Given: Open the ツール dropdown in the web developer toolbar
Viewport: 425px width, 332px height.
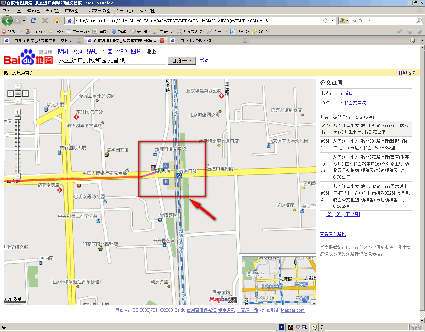Looking at the screenshot, I should [217, 31].
